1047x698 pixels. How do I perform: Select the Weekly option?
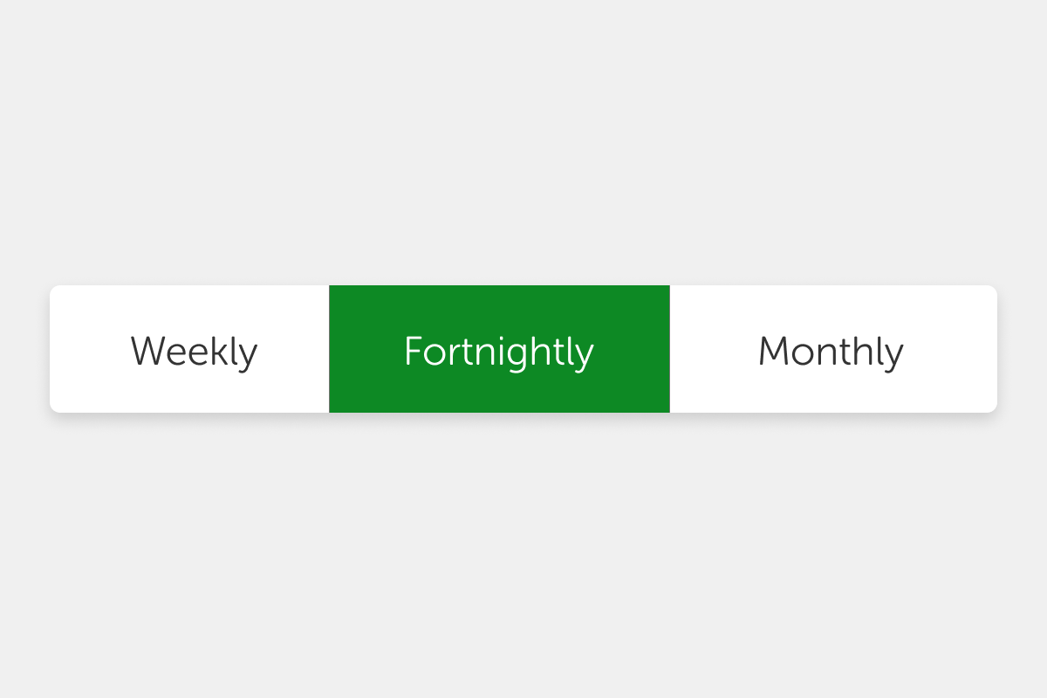[x=194, y=351]
